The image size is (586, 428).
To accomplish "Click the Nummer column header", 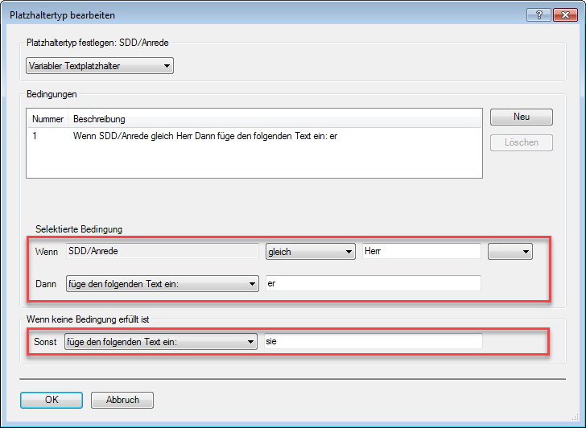I will coord(47,119).
